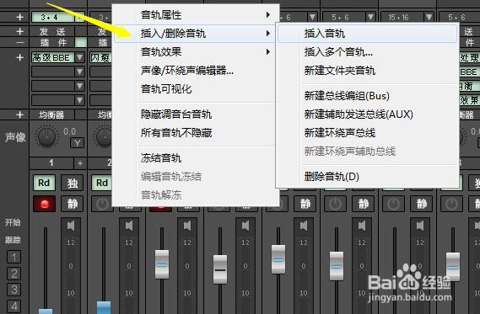The height and width of the screenshot is (314, 480).
Task: Click the speaker icon in the third channel strip
Action: 187,226
